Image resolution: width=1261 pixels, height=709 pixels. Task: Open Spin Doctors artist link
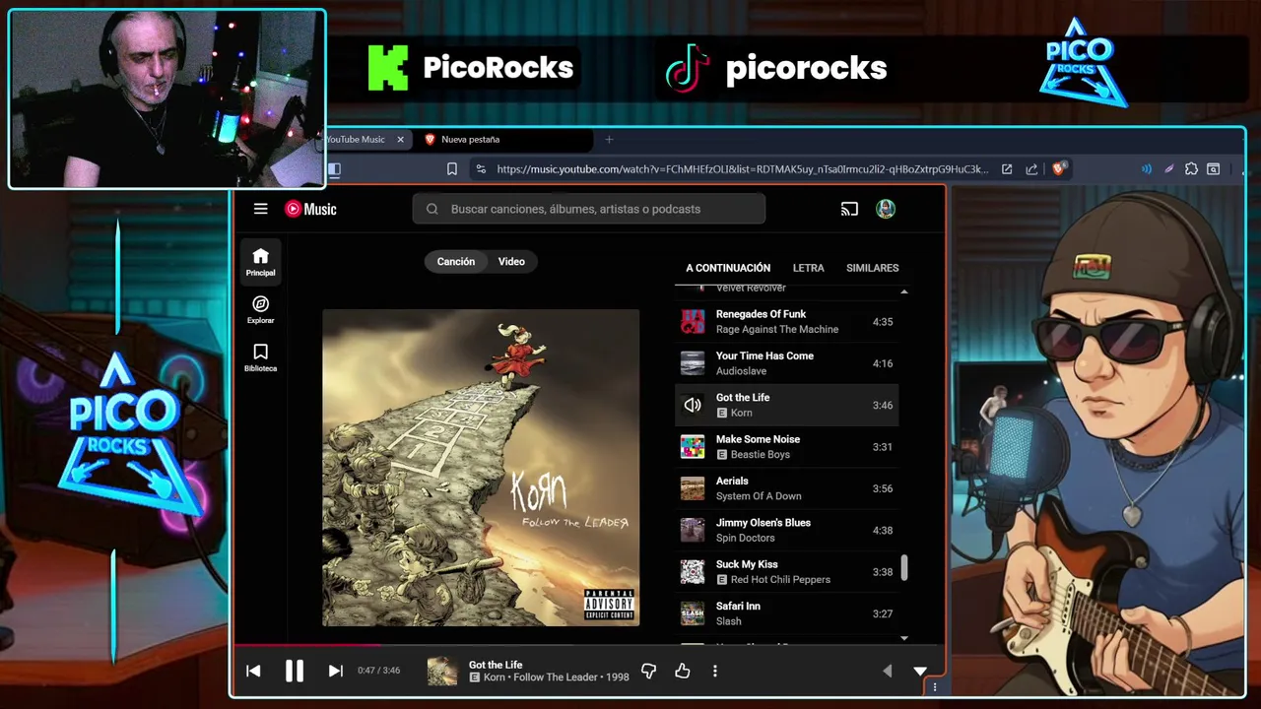[x=746, y=538]
